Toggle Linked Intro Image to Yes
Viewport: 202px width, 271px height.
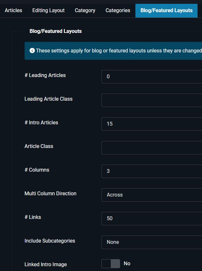[110, 263]
